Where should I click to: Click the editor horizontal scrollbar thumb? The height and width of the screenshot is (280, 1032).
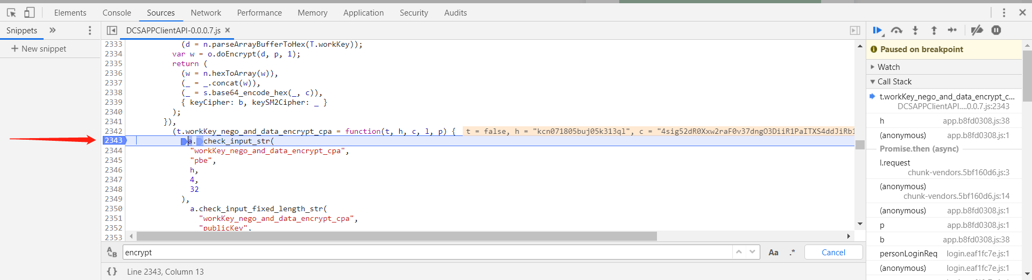click(397, 236)
